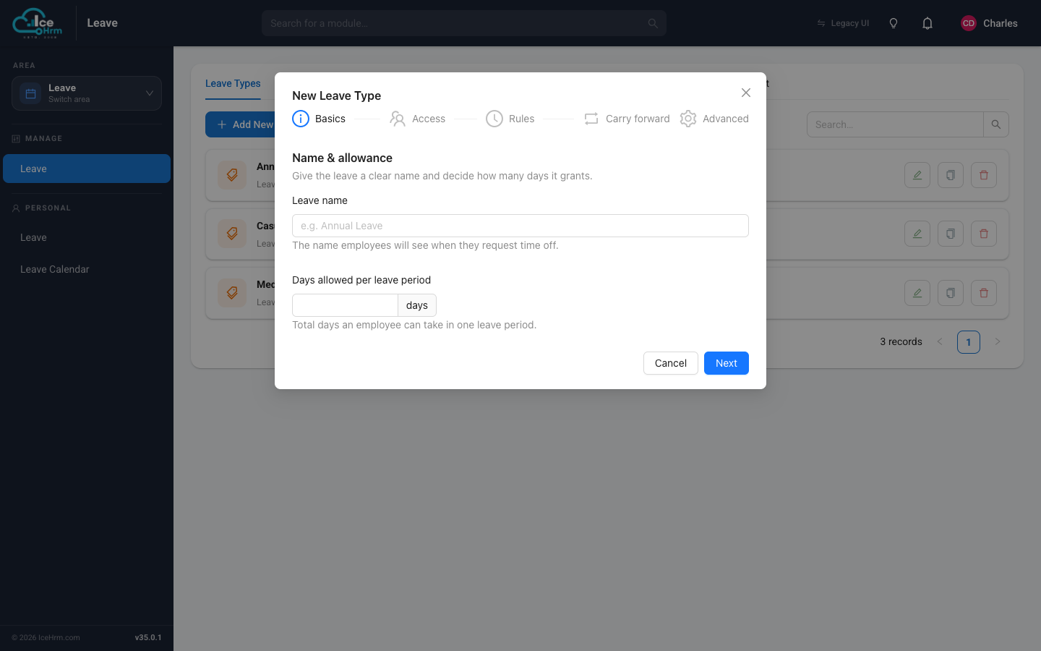Click the Cancel button
The image size is (1041, 651).
[x=671, y=363]
